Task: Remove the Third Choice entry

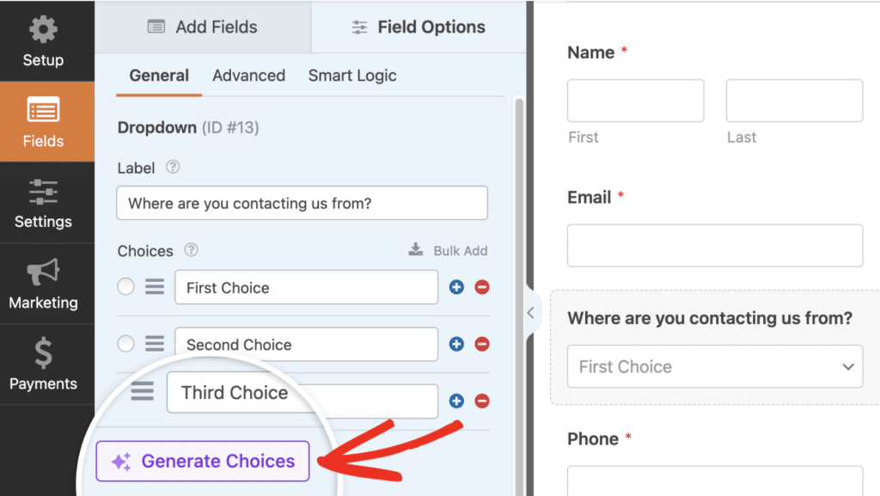Action: point(482,401)
